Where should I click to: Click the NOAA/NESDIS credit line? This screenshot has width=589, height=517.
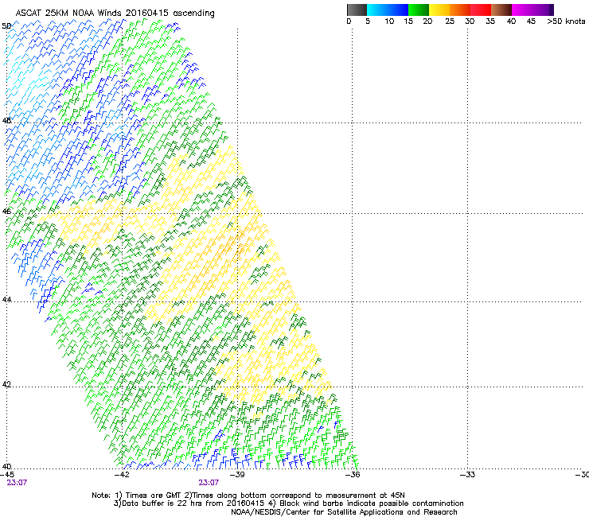point(344,512)
